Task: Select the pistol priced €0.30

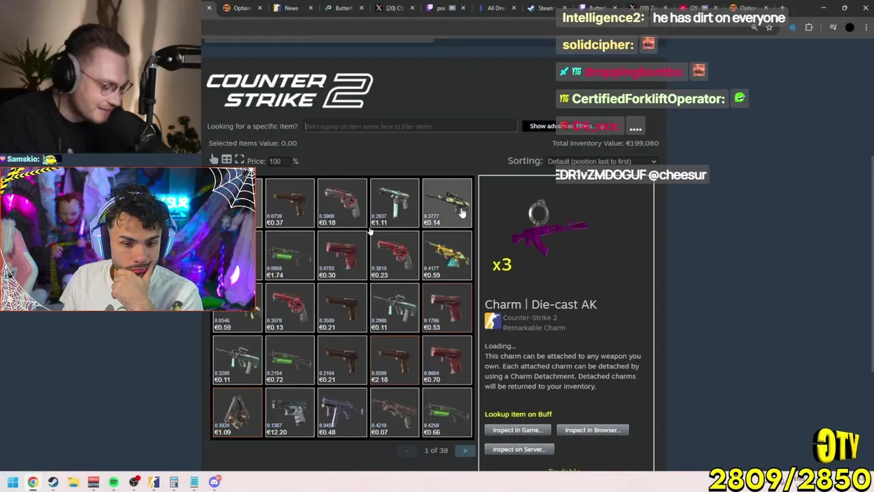Action: click(341, 256)
